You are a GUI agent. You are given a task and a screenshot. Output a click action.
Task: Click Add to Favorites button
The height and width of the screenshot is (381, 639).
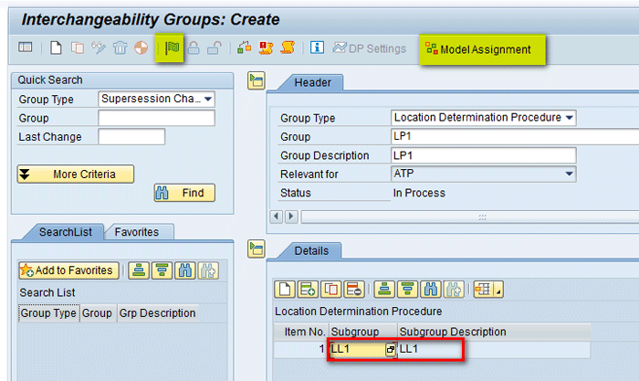[68, 270]
